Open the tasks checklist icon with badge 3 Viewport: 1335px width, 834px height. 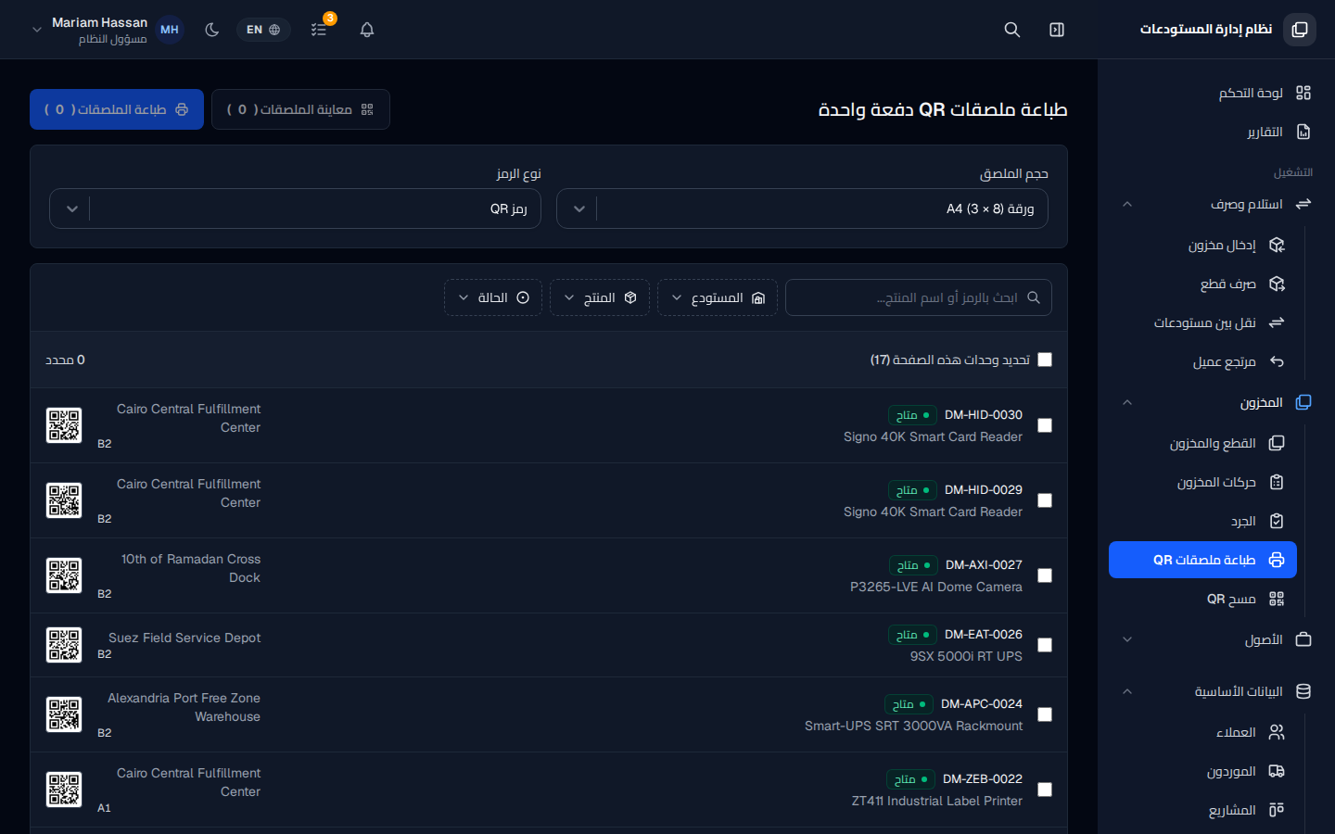(x=319, y=30)
